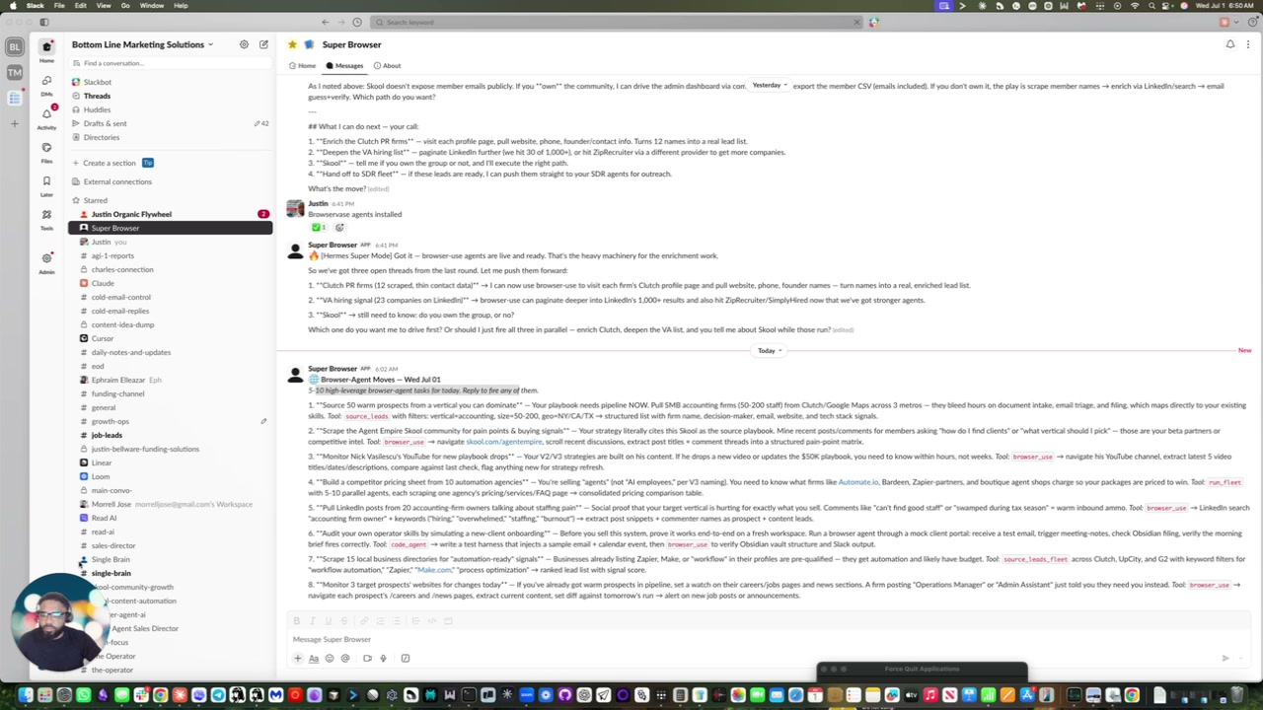Insert a link in composer
Image resolution: width=1263 pixels, height=710 pixels.
[x=364, y=621]
